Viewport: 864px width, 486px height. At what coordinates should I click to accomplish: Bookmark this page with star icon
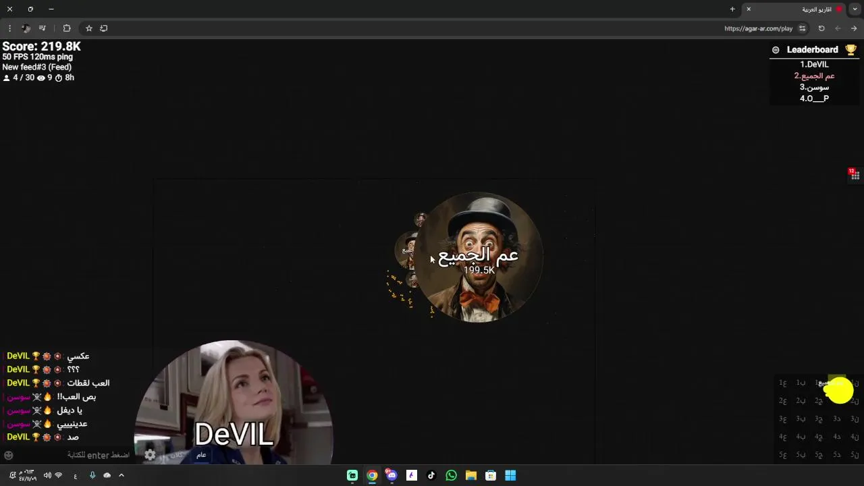[88, 28]
